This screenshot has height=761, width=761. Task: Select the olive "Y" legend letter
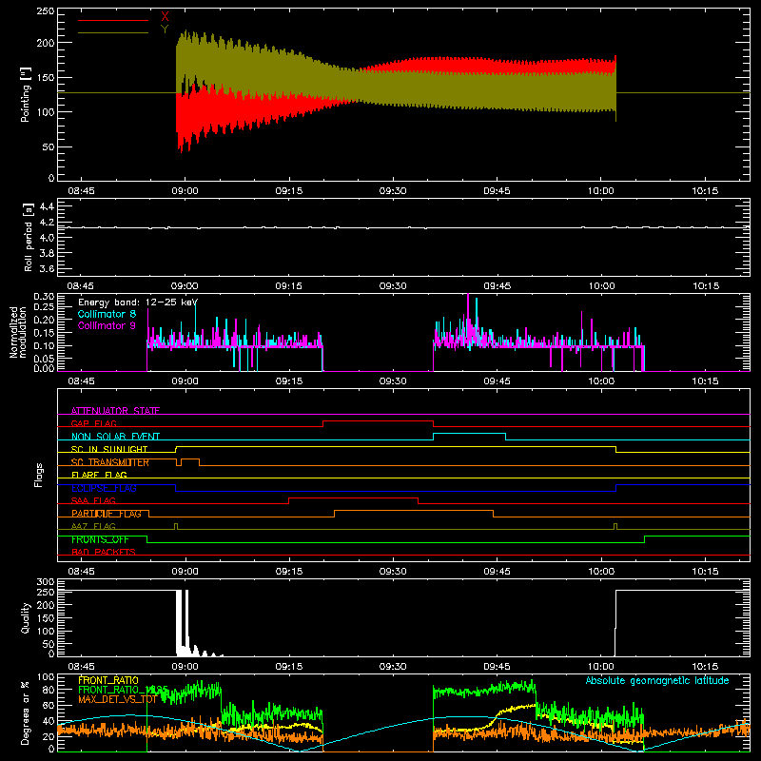[x=165, y=29]
